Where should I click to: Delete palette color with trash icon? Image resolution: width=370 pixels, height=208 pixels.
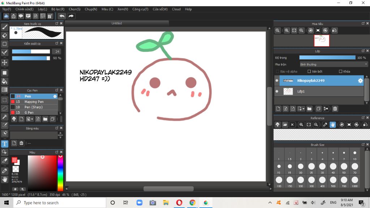pyautogui.click(x=21, y=143)
